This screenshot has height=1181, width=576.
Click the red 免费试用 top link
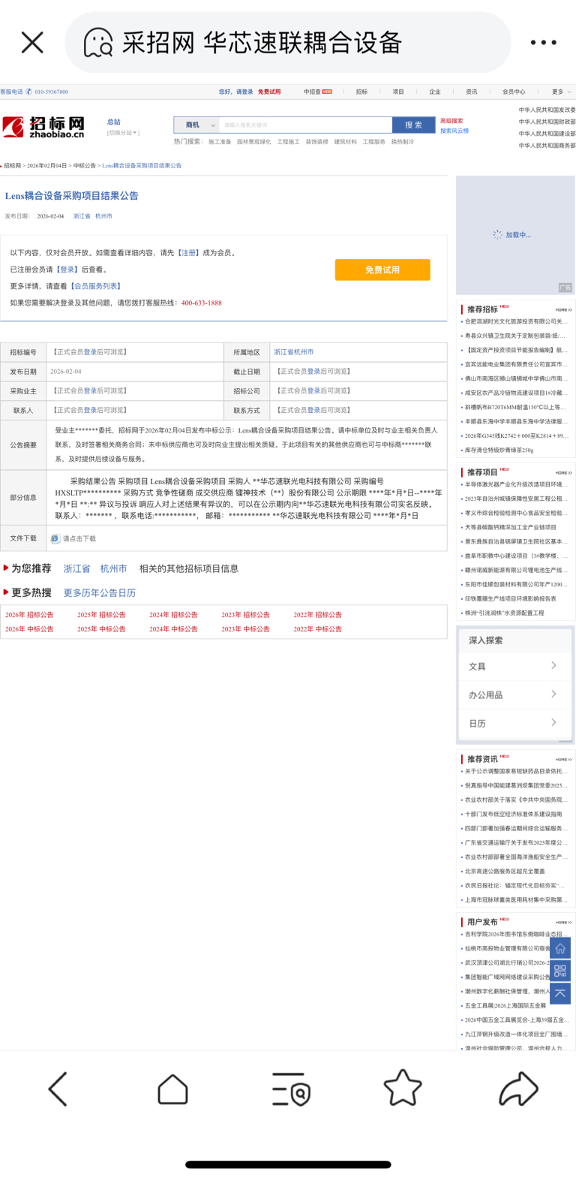(x=269, y=92)
